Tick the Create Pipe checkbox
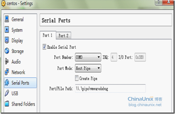 point(77,78)
